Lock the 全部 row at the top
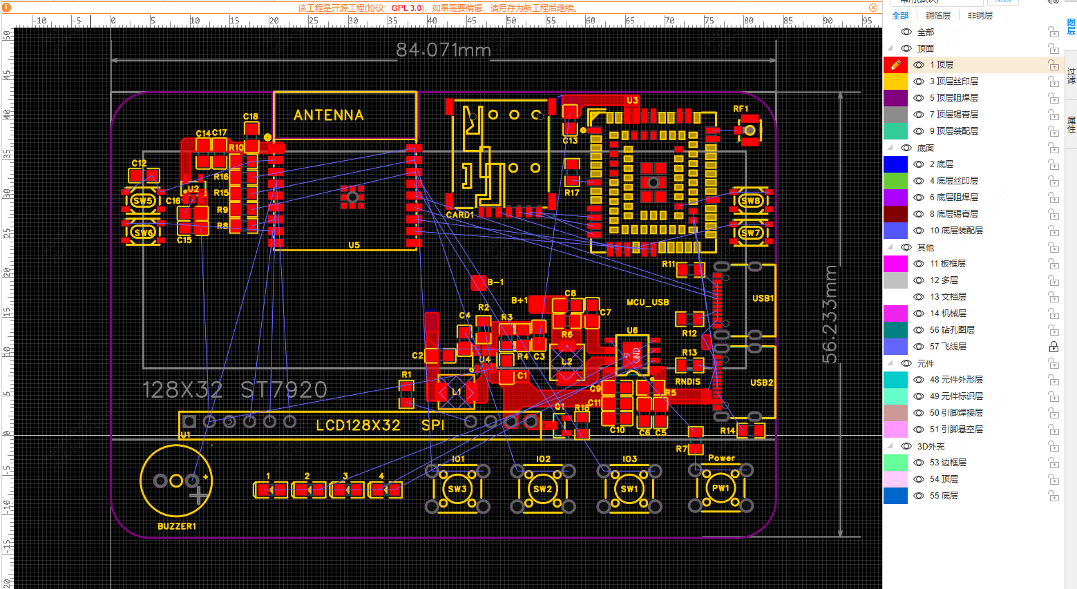 [x=1054, y=32]
